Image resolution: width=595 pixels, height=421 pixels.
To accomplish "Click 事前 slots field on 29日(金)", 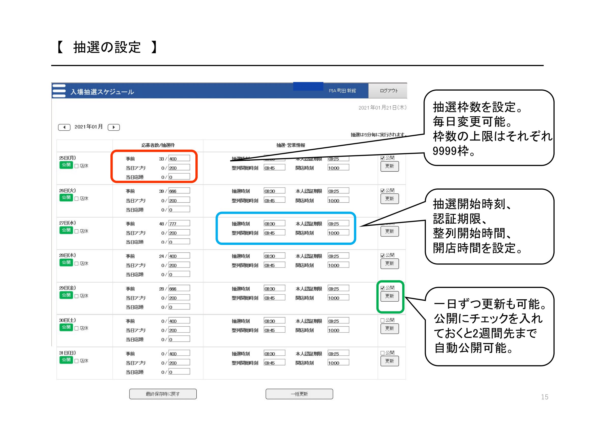I will tap(179, 289).
